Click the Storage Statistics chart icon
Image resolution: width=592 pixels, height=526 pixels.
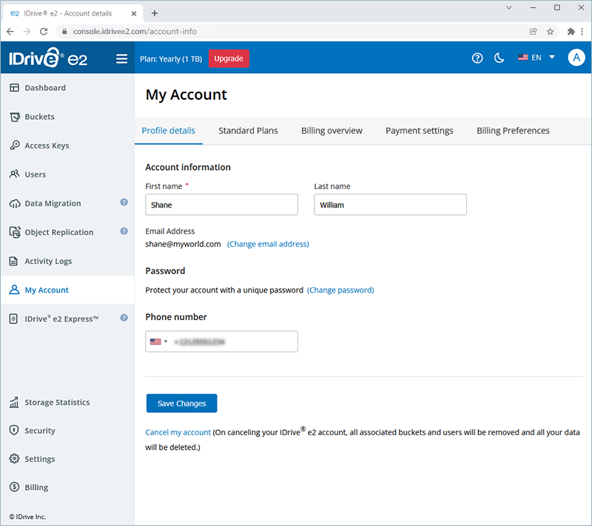click(14, 402)
